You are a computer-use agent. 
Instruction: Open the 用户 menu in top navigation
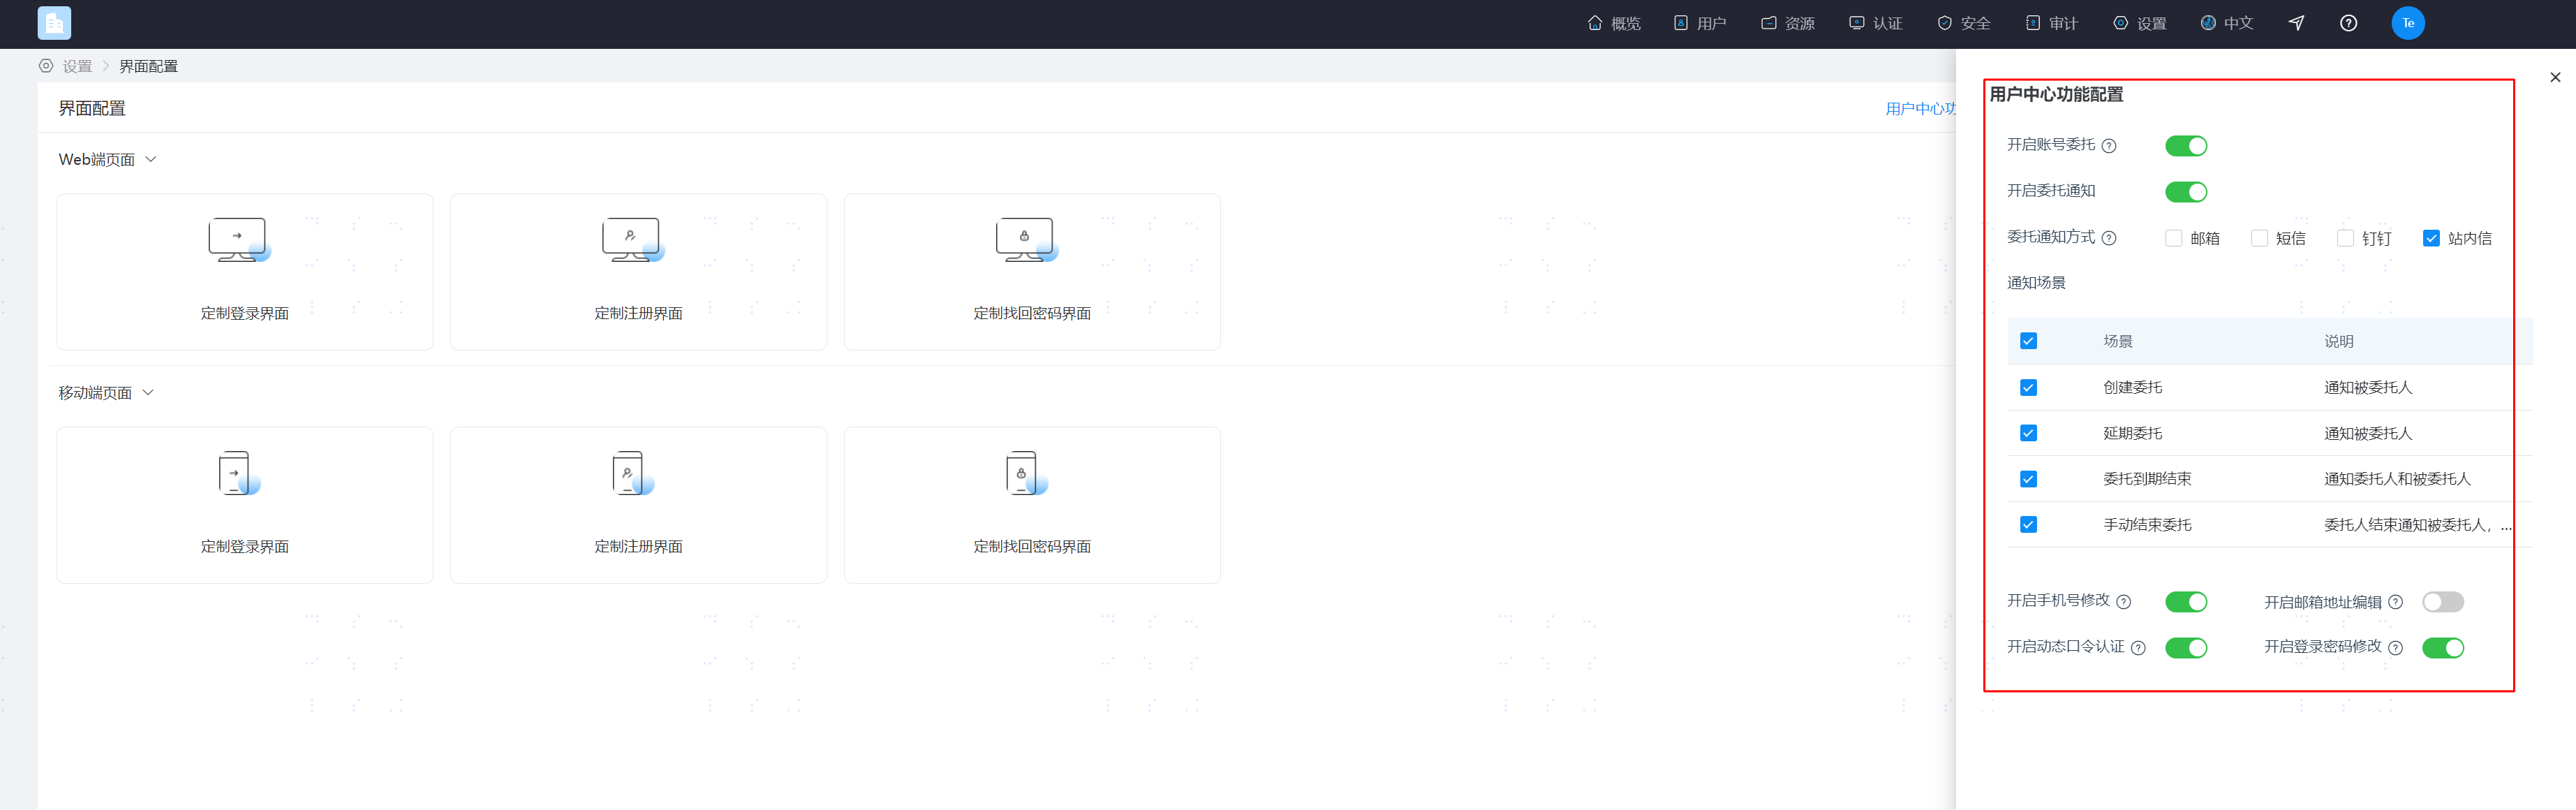(1699, 23)
